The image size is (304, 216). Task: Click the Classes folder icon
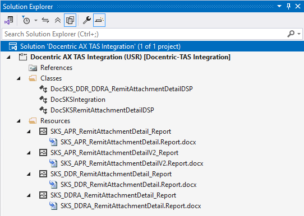tap(33, 78)
